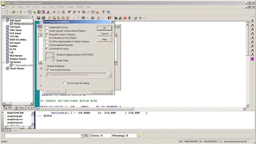Collapse the INR Input tree node
The image size is (256, 144).
pos(4,20)
